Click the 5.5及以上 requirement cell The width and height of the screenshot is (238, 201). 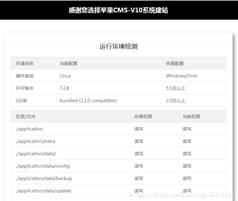click(176, 88)
